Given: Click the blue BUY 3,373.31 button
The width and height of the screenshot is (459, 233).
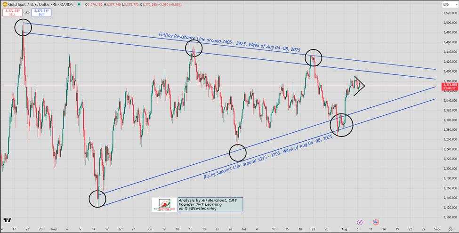Looking at the screenshot, I should (x=41, y=12).
